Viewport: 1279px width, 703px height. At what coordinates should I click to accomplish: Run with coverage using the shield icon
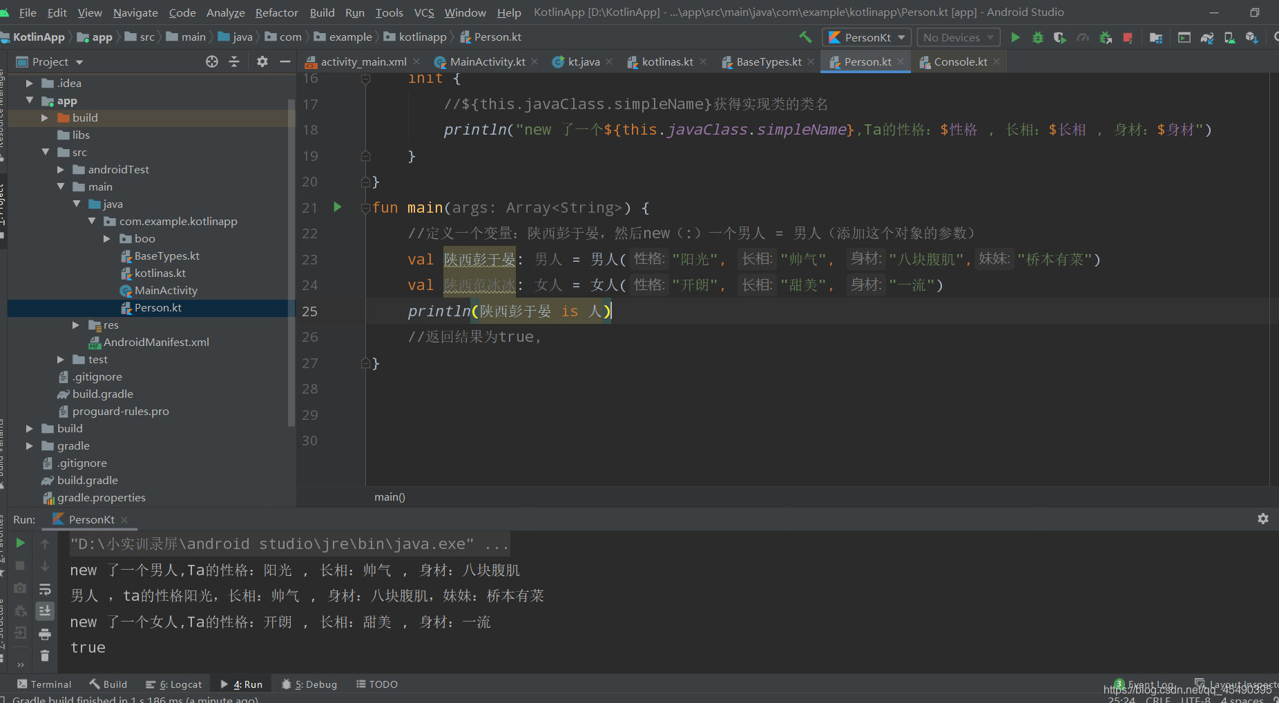(x=1060, y=37)
